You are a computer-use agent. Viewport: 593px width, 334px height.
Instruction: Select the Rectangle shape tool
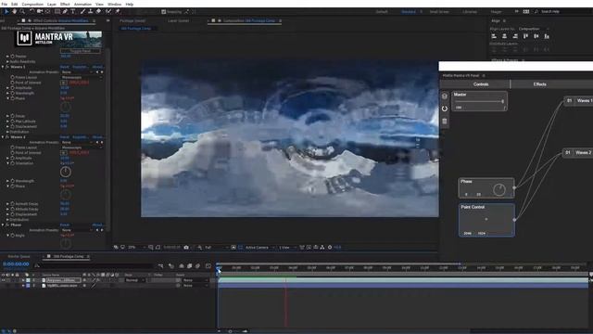57,12
